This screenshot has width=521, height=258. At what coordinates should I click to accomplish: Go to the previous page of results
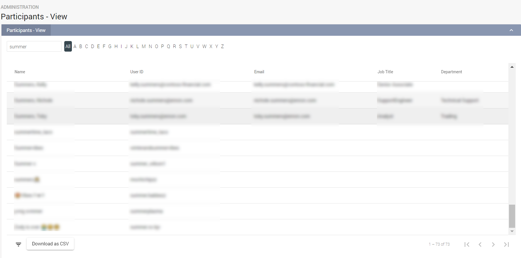tap(480, 244)
